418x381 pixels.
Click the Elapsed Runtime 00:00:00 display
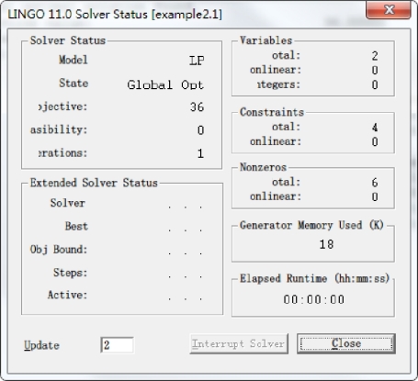pyautogui.click(x=314, y=299)
